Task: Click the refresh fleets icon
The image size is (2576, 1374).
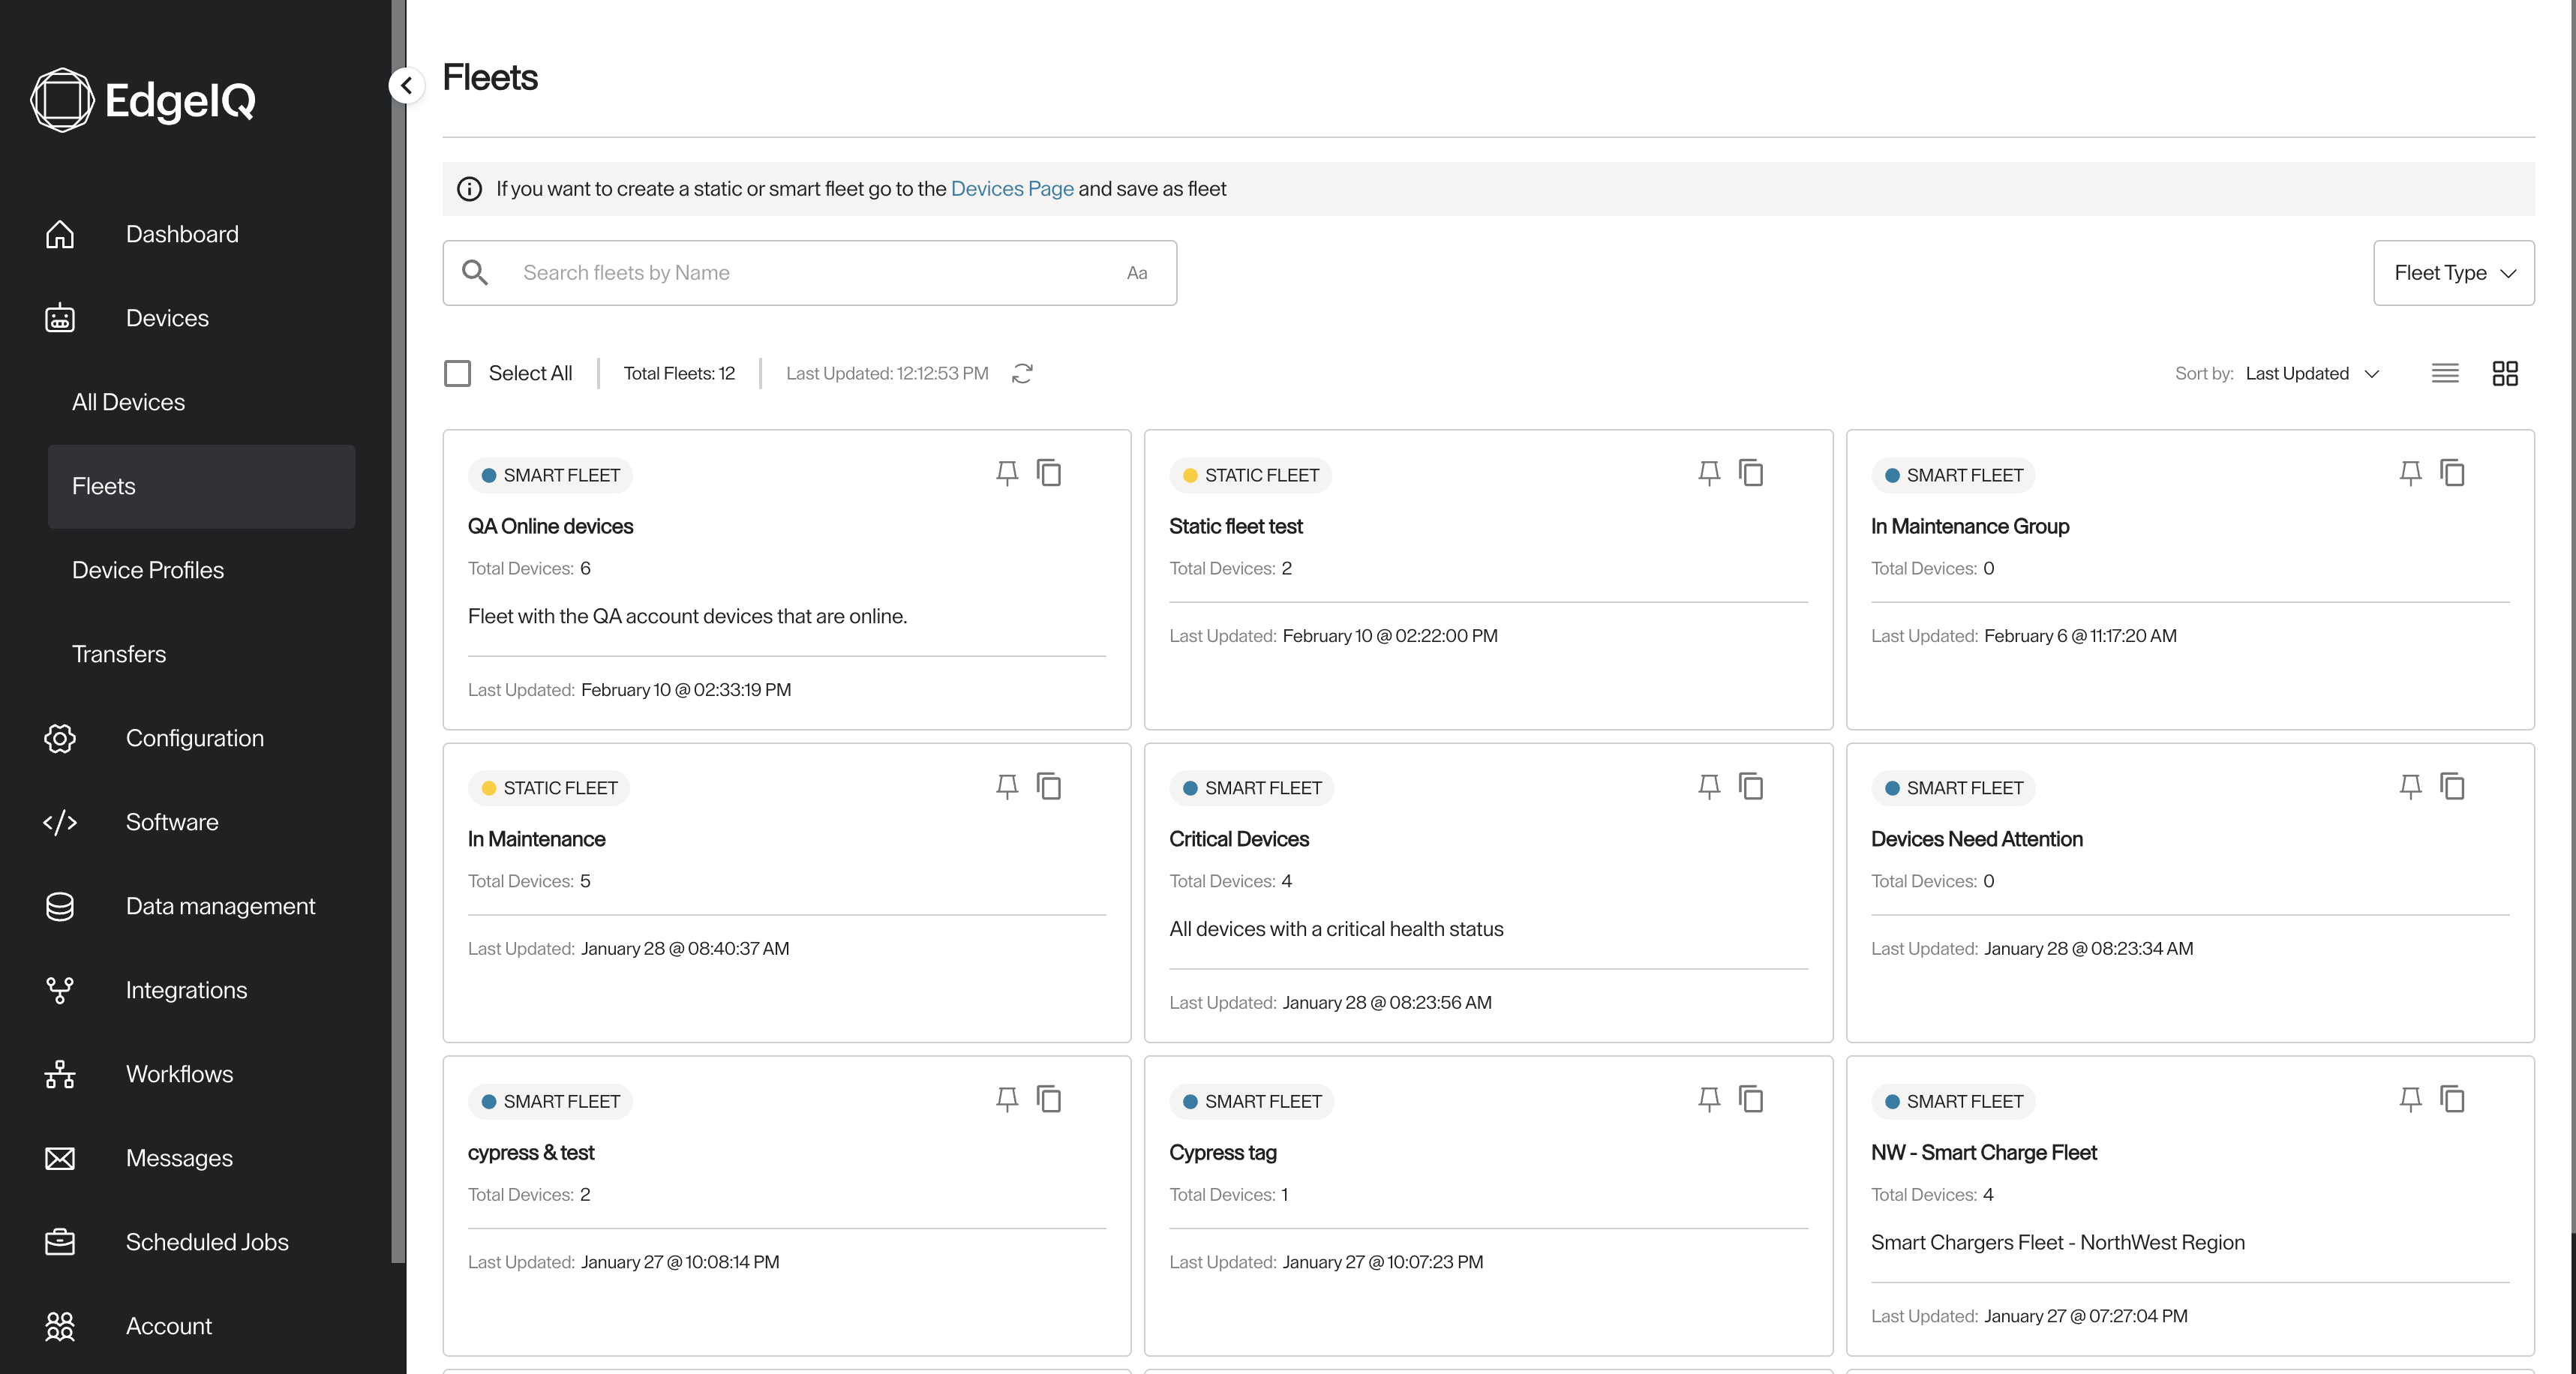Action: pos(1022,373)
